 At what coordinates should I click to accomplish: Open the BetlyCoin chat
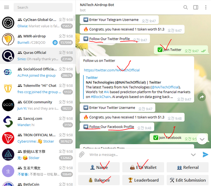click(x=38, y=183)
